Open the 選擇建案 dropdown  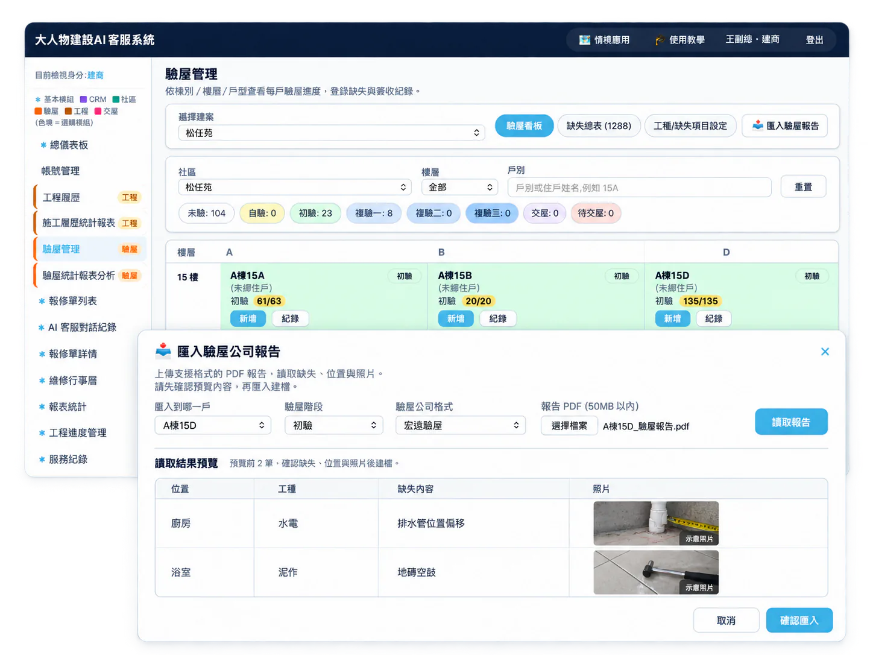(332, 133)
